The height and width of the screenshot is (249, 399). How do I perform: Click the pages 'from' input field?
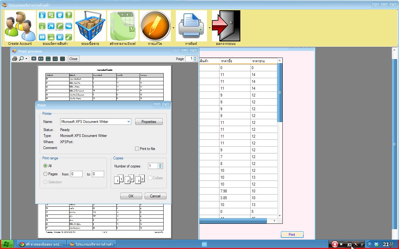pyautogui.click(x=76, y=174)
